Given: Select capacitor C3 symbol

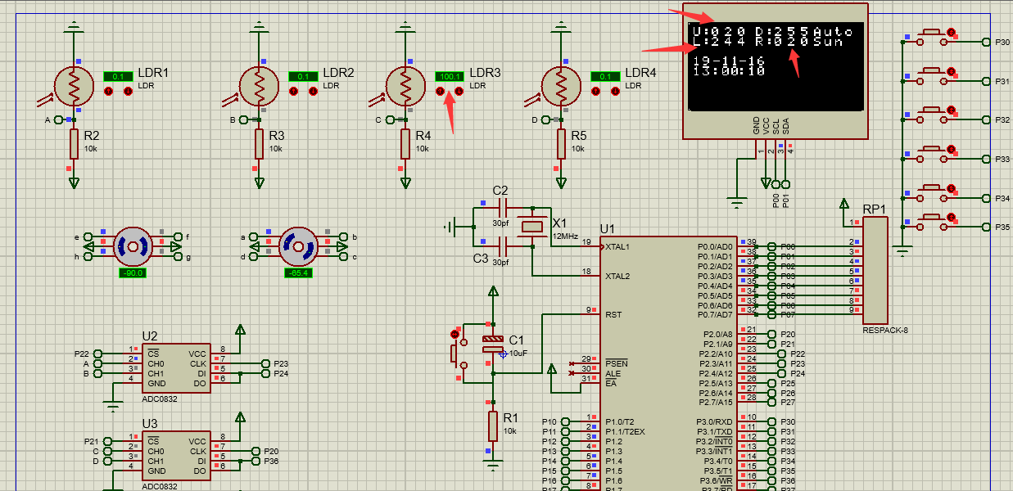Looking at the screenshot, I should 502,245.
